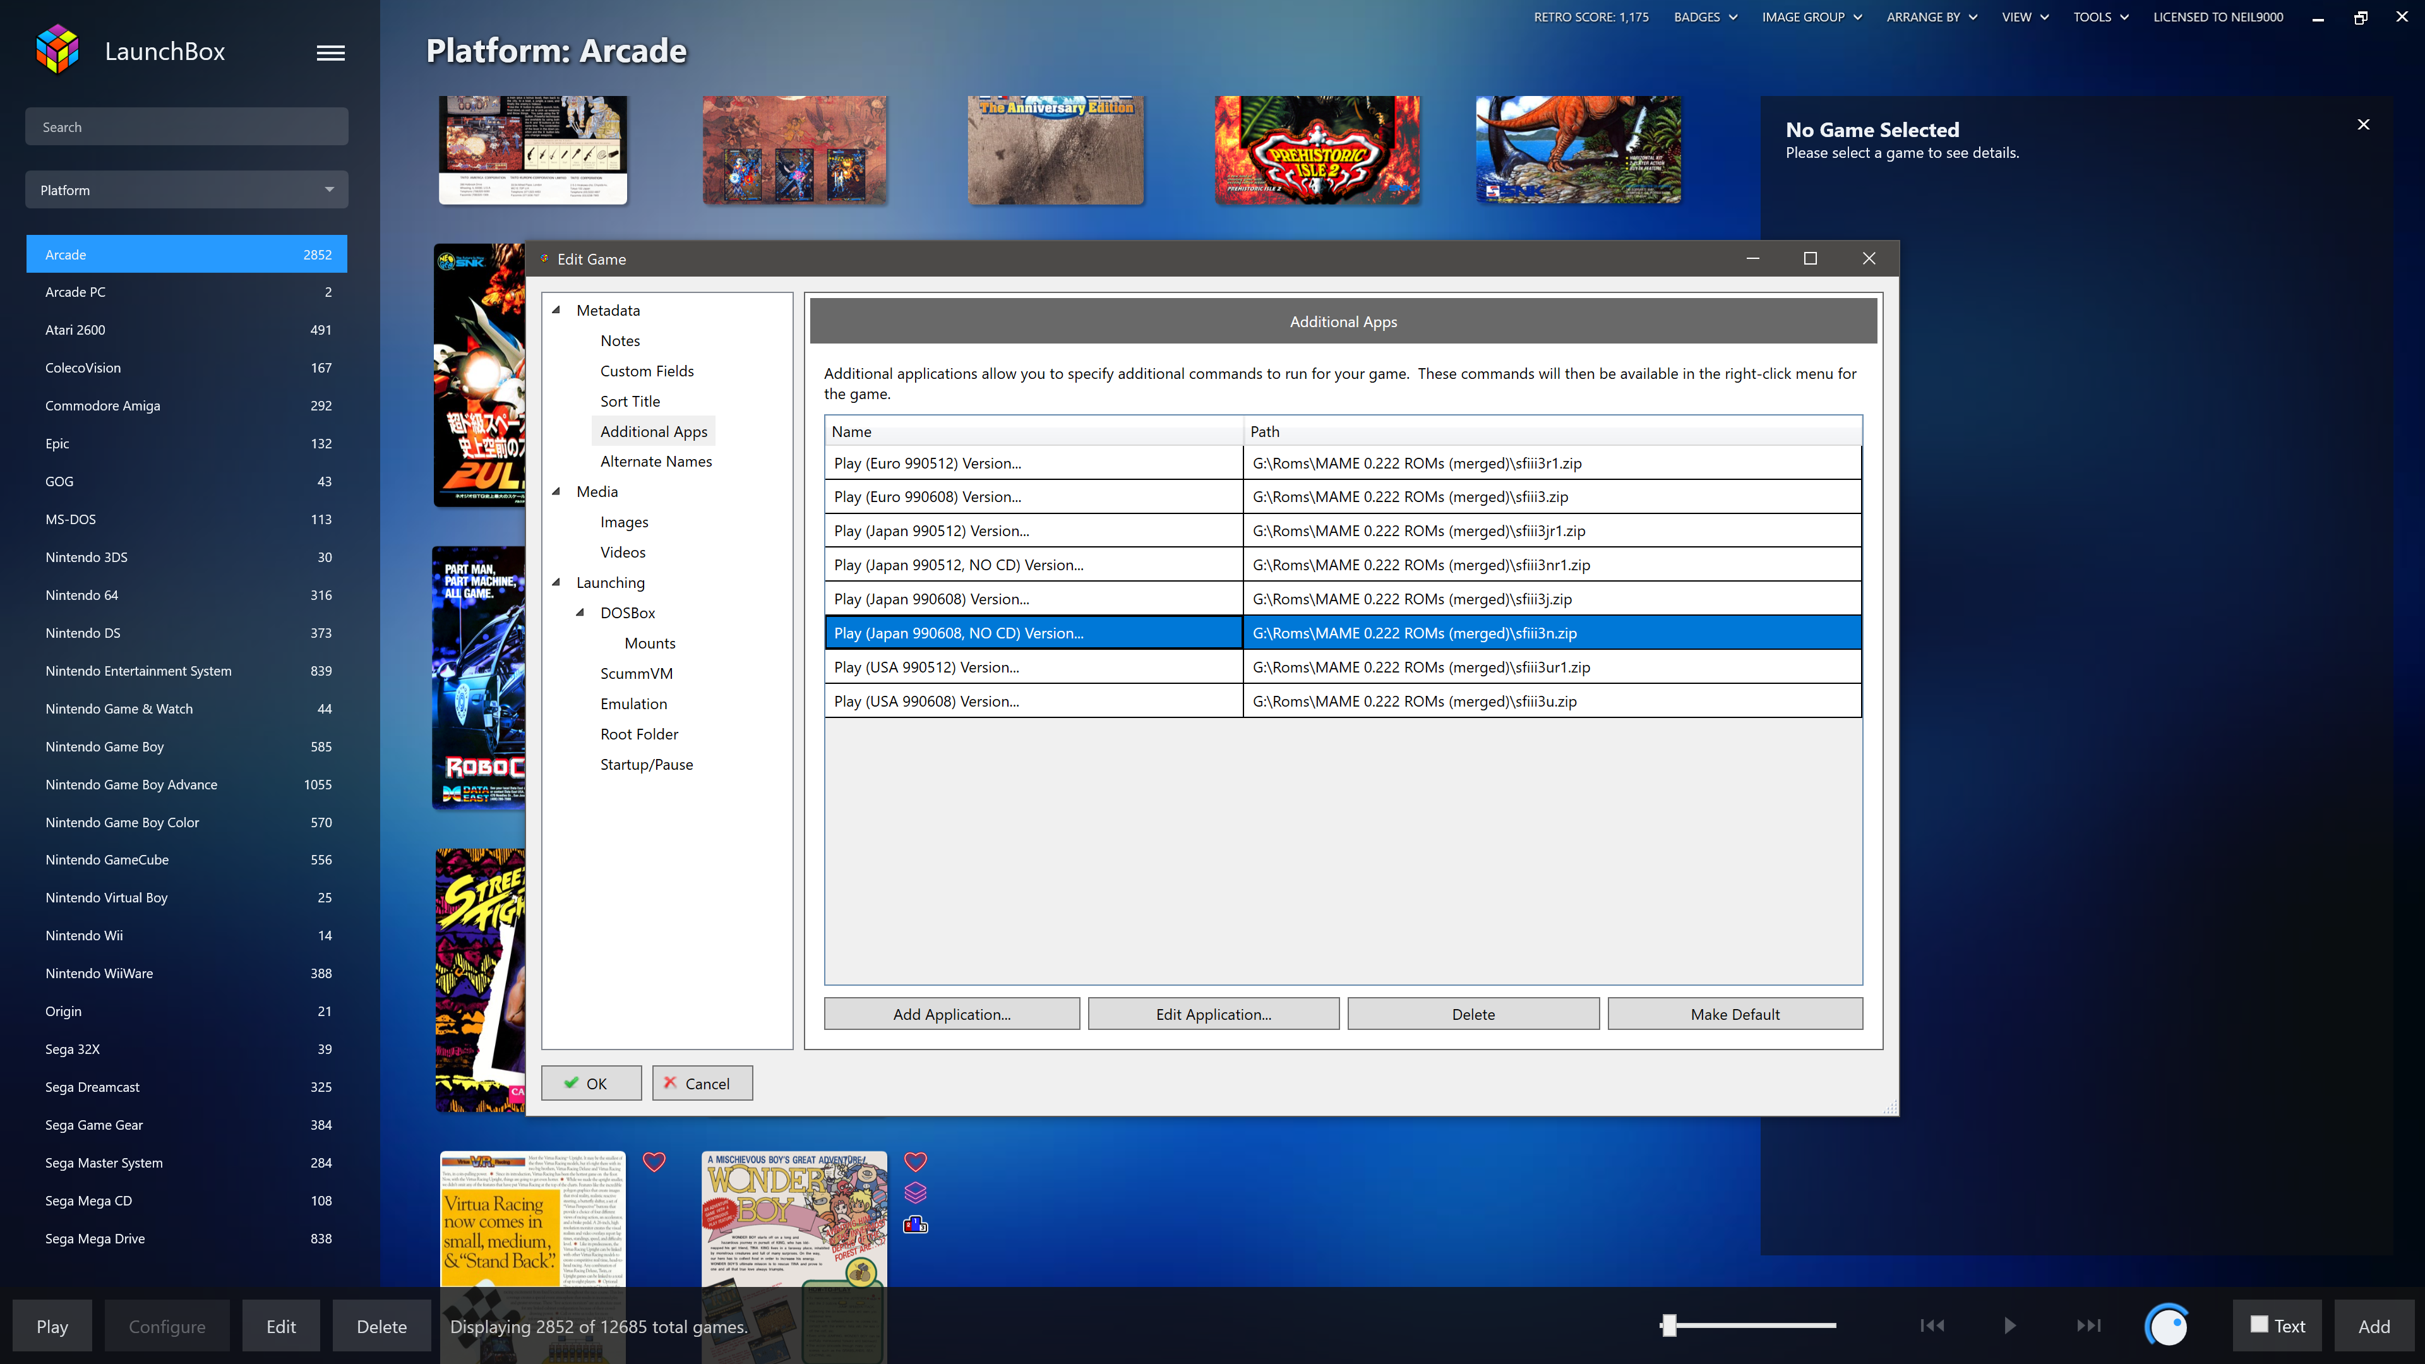Click the Search input field
This screenshot has width=2425, height=1364.
click(186, 126)
